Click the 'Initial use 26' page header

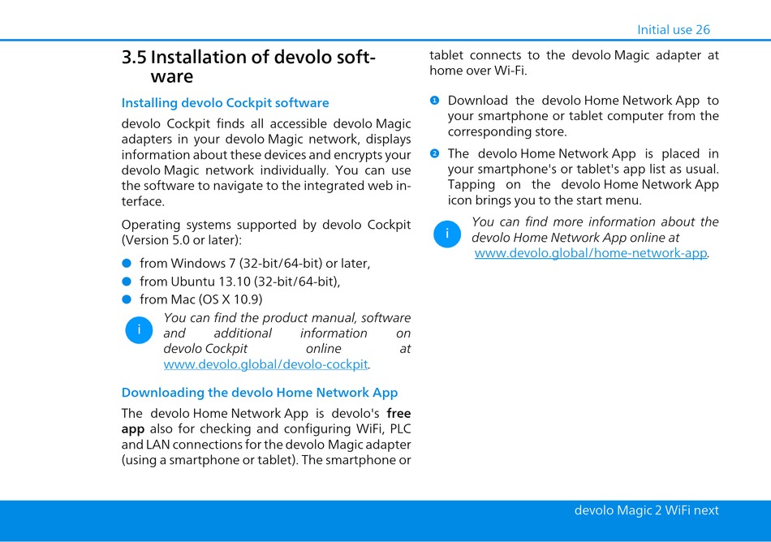pyautogui.click(x=674, y=29)
